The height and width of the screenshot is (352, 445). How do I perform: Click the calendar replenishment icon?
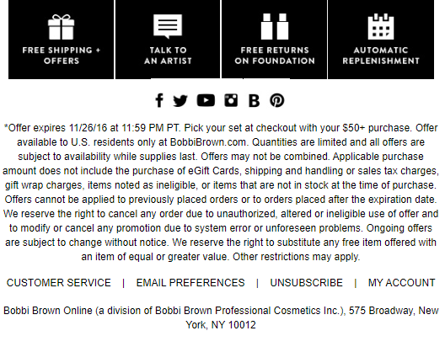click(381, 27)
